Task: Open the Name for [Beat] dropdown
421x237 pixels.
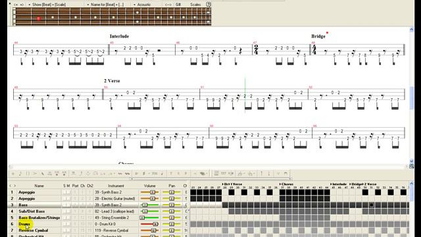Action: coord(106,5)
